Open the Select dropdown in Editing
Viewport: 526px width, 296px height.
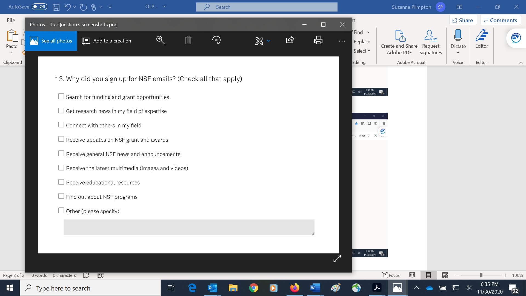pyautogui.click(x=362, y=51)
